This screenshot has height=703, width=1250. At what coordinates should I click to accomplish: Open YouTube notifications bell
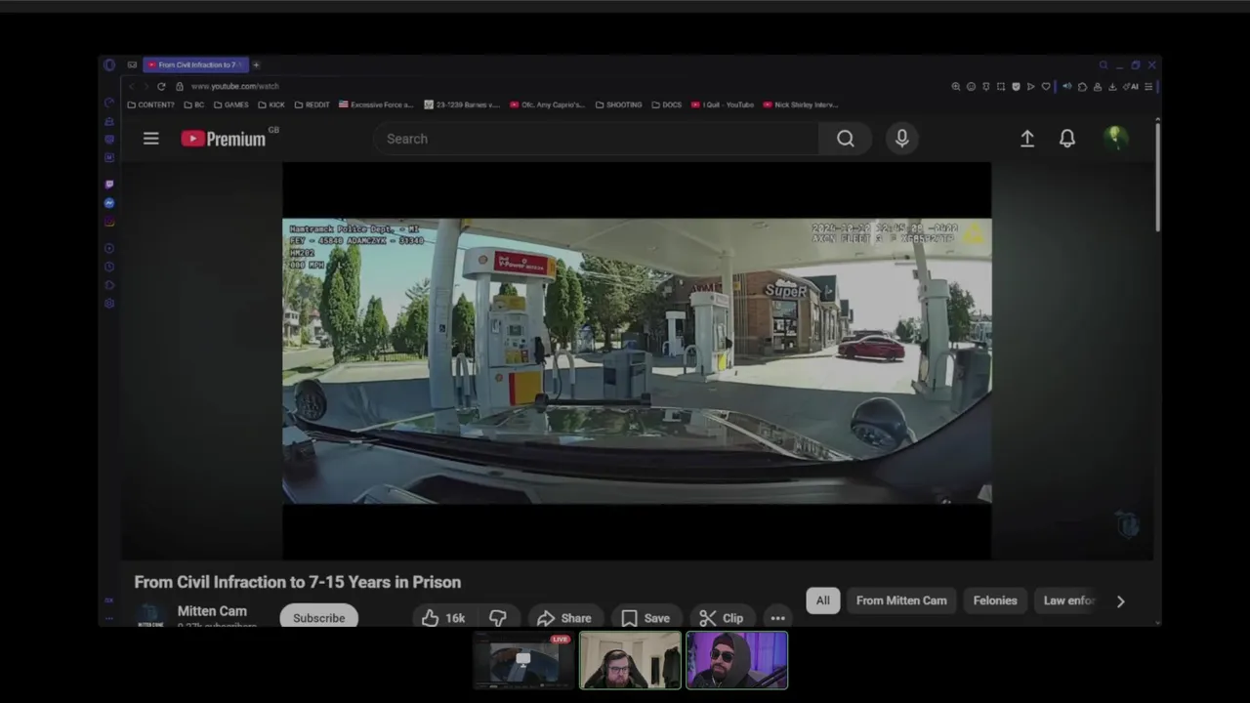click(x=1067, y=139)
